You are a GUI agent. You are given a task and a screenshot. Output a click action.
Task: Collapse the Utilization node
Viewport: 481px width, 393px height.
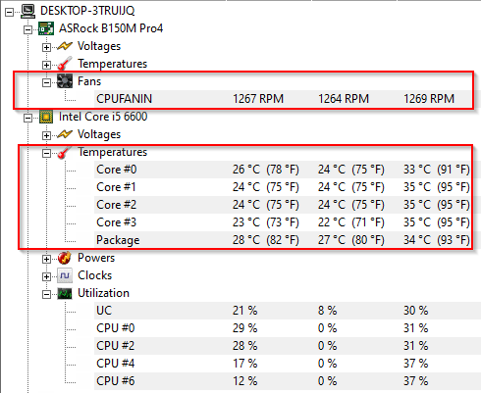(46, 294)
